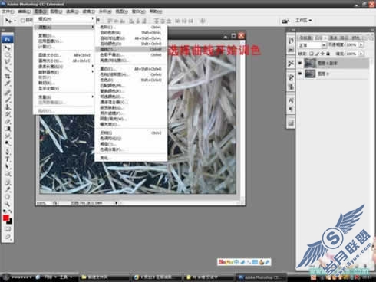
Task: Select the Crop tool
Action: click(8, 76)
